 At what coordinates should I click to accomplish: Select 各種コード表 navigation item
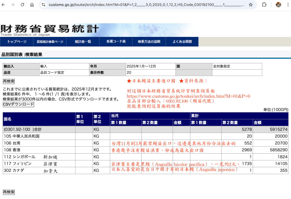point(116,42)
